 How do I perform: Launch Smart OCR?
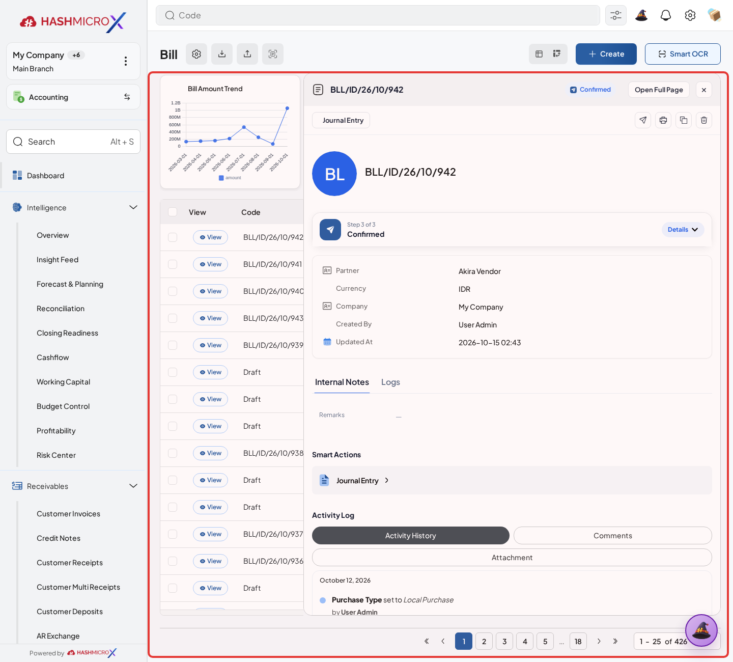point(683,54)
